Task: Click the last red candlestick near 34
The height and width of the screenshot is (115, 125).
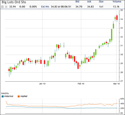Action: [x=117, y=18]
